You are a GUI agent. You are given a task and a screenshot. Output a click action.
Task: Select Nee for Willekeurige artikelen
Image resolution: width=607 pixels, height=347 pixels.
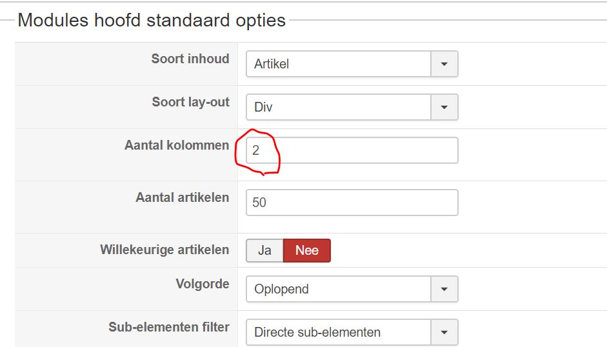point(307,251)
